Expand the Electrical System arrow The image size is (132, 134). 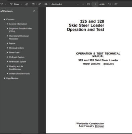tap(7, 48)
